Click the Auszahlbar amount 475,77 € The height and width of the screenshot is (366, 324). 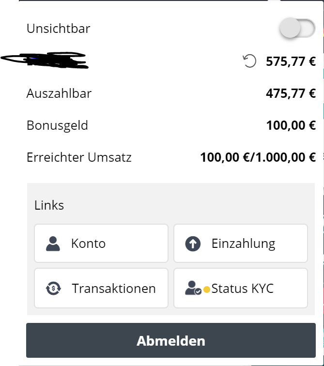[291, 93]
